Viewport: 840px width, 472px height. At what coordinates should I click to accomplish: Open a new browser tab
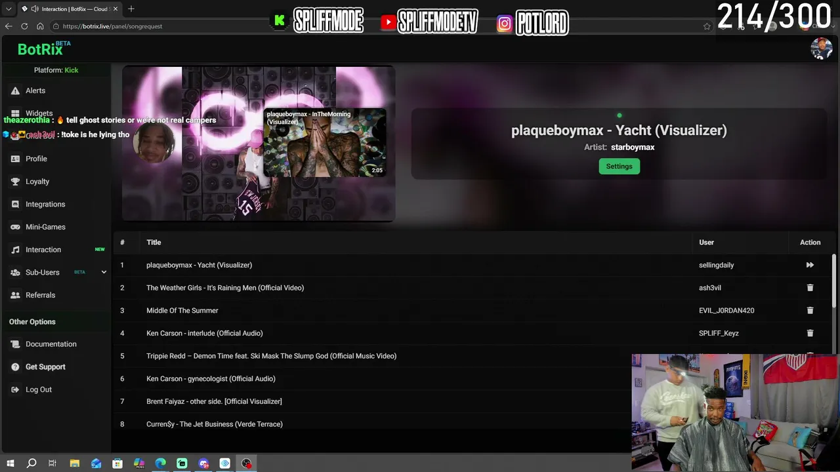[x=131, y=9]
